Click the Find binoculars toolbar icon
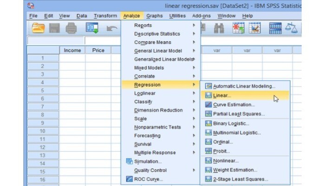 (x=219, y=28)
